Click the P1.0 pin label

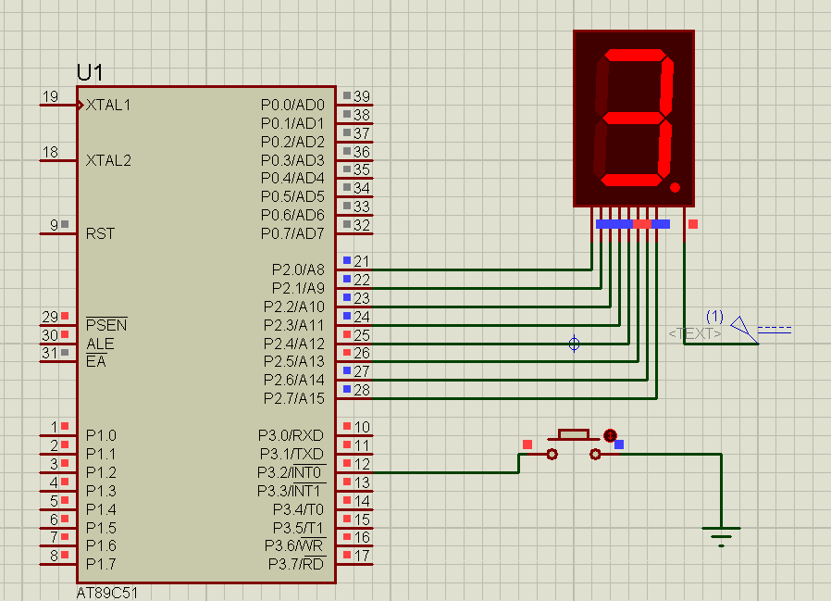[101, 435]
